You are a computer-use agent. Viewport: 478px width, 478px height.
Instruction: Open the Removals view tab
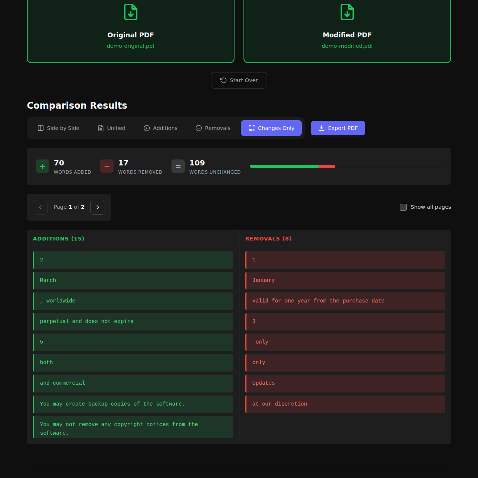[x=213, y=128]
